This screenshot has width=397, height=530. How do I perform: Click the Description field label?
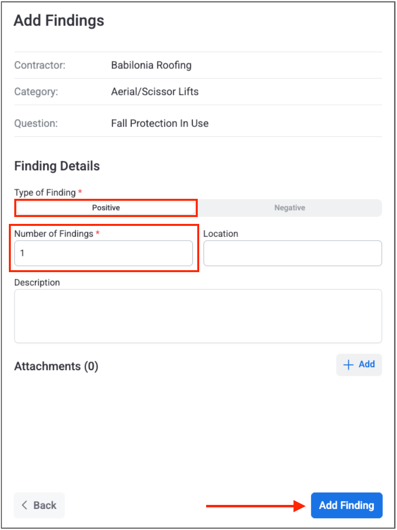coord(37,282)
